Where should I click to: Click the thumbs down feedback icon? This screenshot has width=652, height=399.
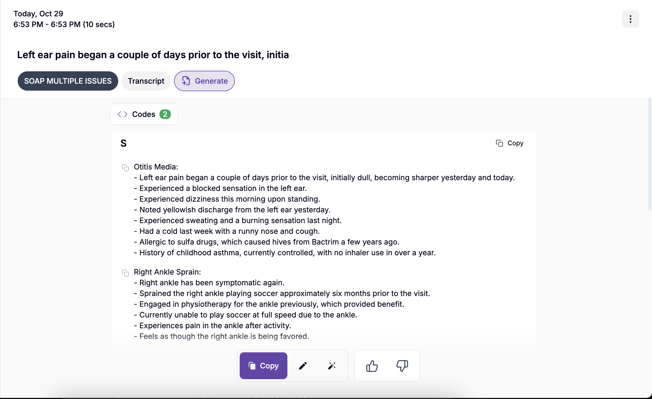point(402,366)
